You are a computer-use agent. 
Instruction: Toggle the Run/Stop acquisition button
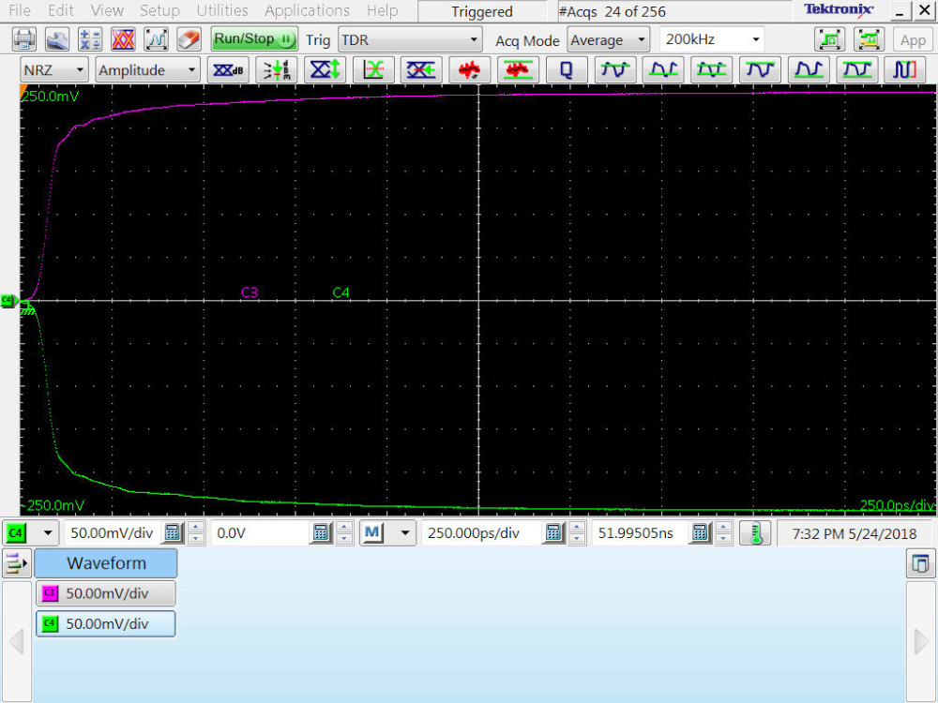click(x=254, y=39)
